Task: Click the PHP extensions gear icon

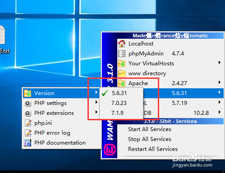Action: click(x=28, y=113)
